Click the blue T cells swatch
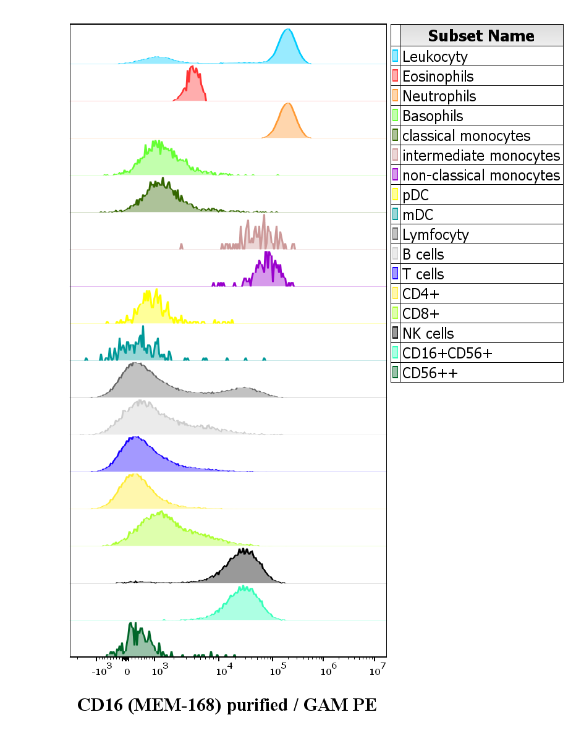Image resolution: width=576 pixels, height=733 pixels. coord(396,273)
